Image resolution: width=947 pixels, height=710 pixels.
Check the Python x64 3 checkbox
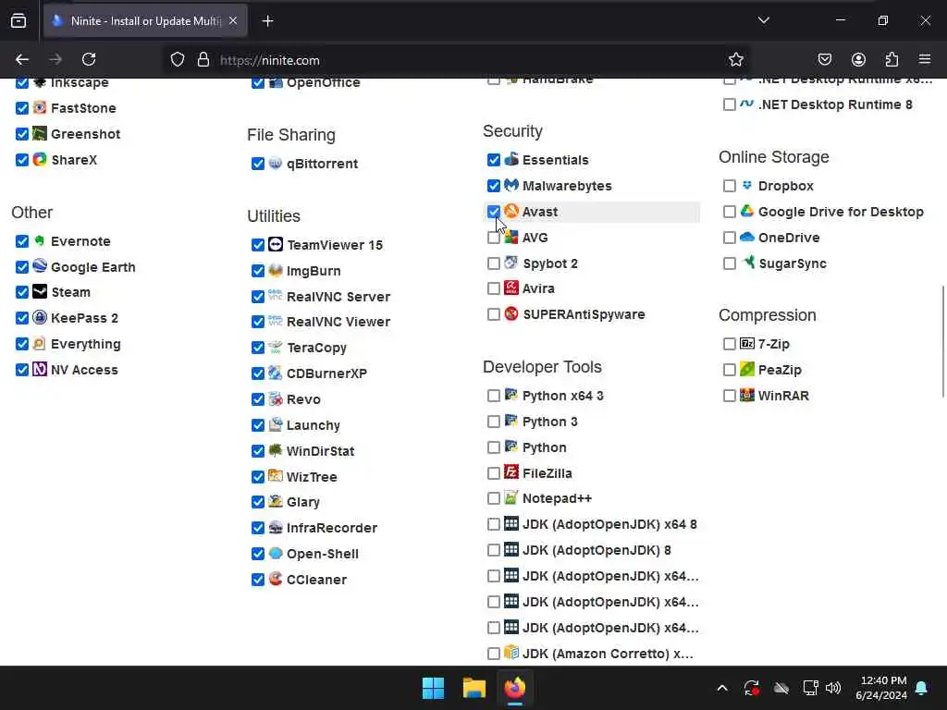coord(494,396)
